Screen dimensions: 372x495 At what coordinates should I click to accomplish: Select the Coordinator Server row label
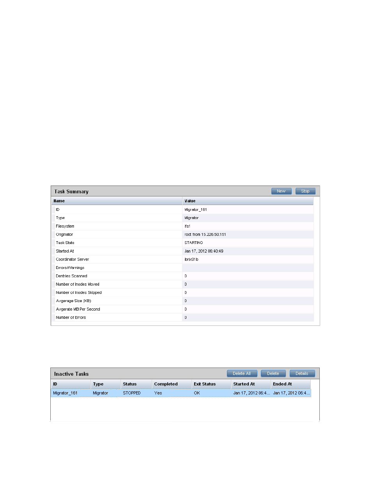73,259
